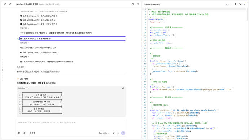Click the microphone voice input icon
The image size is (249, 140).
[113, 133]
